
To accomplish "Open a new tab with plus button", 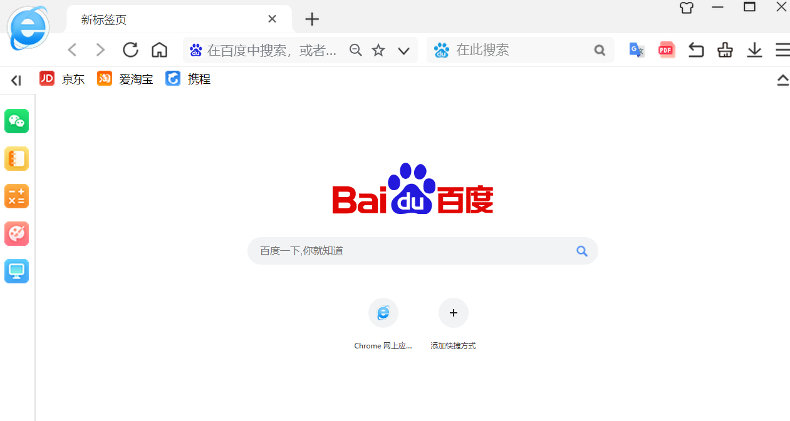I will click(x=312, y=19).
